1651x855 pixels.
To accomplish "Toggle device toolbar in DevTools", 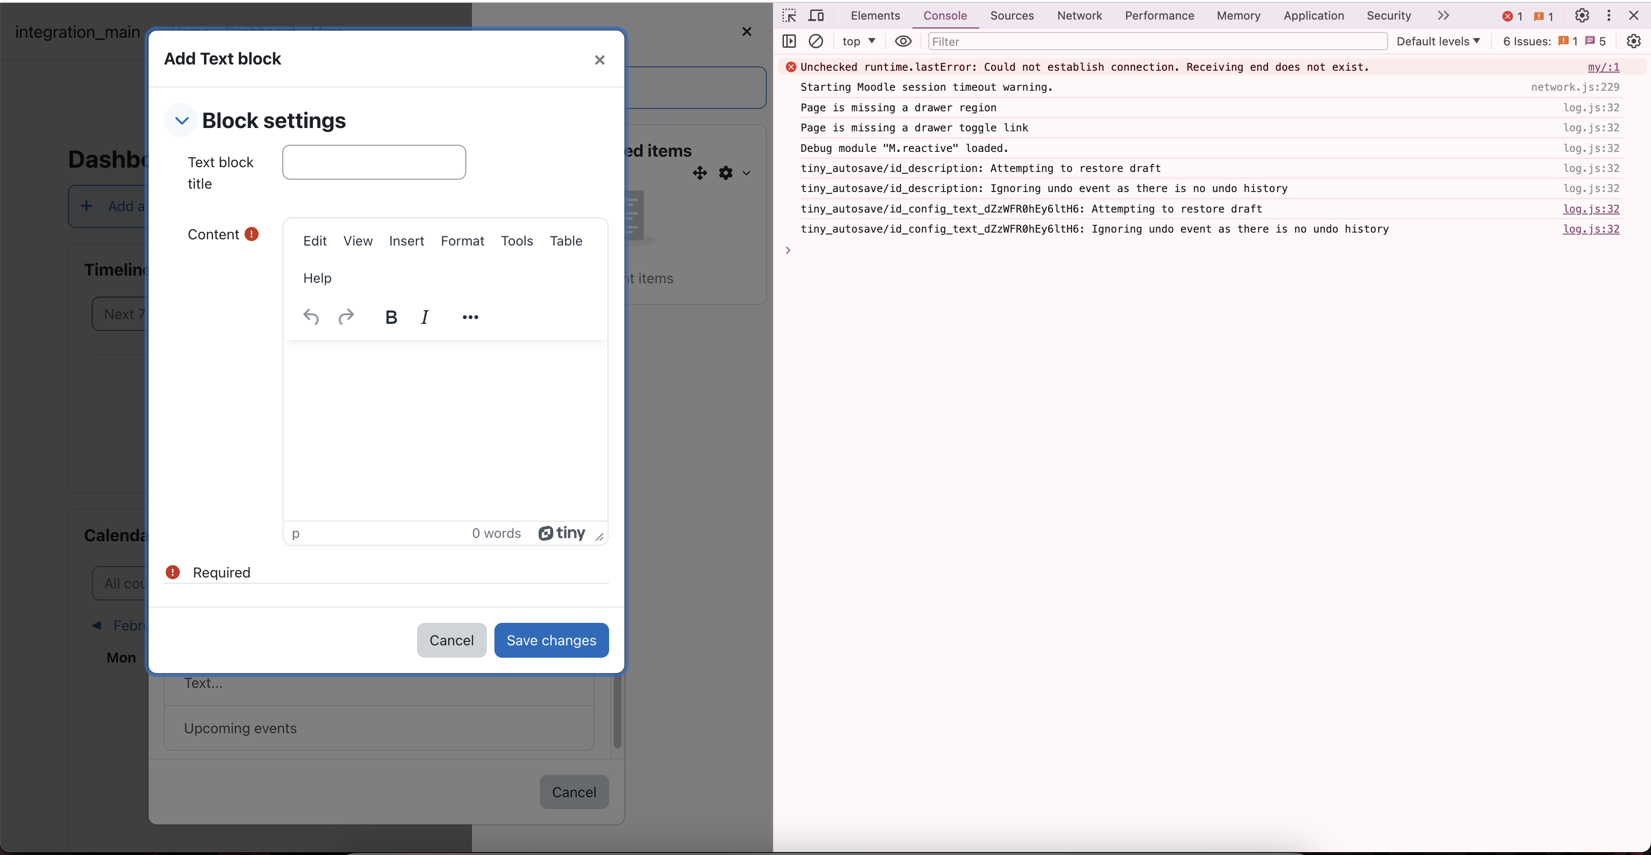I will tap(816, 15).
